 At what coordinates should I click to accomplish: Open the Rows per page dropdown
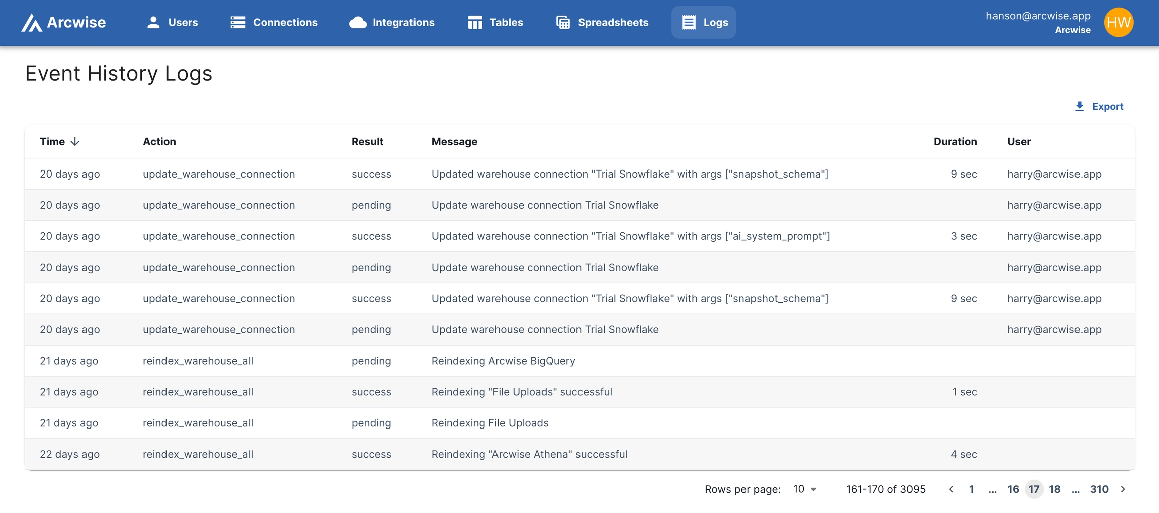(x=805, y=489)
